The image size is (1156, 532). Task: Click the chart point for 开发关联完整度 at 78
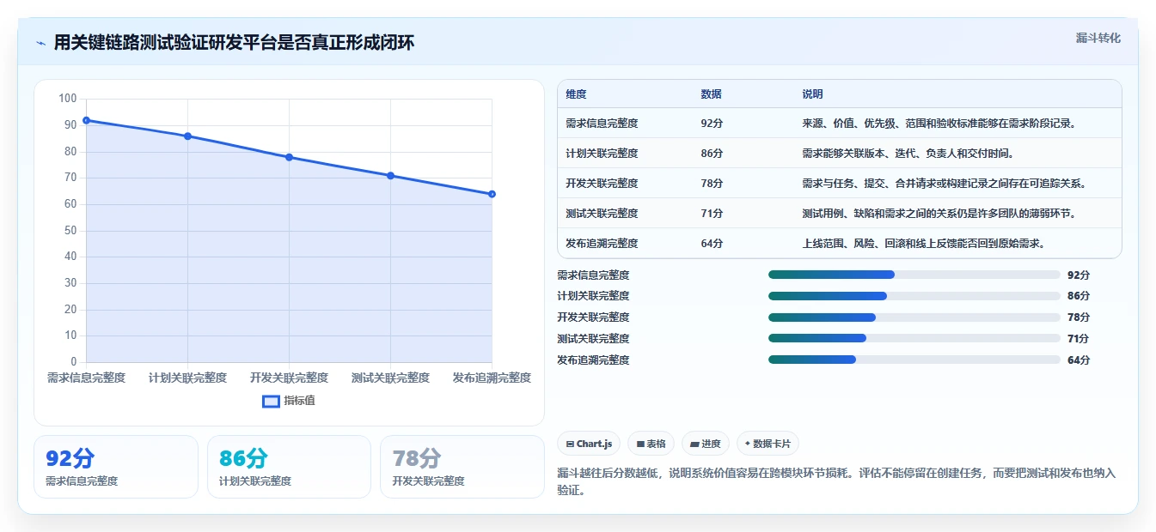tap(289, 157)
